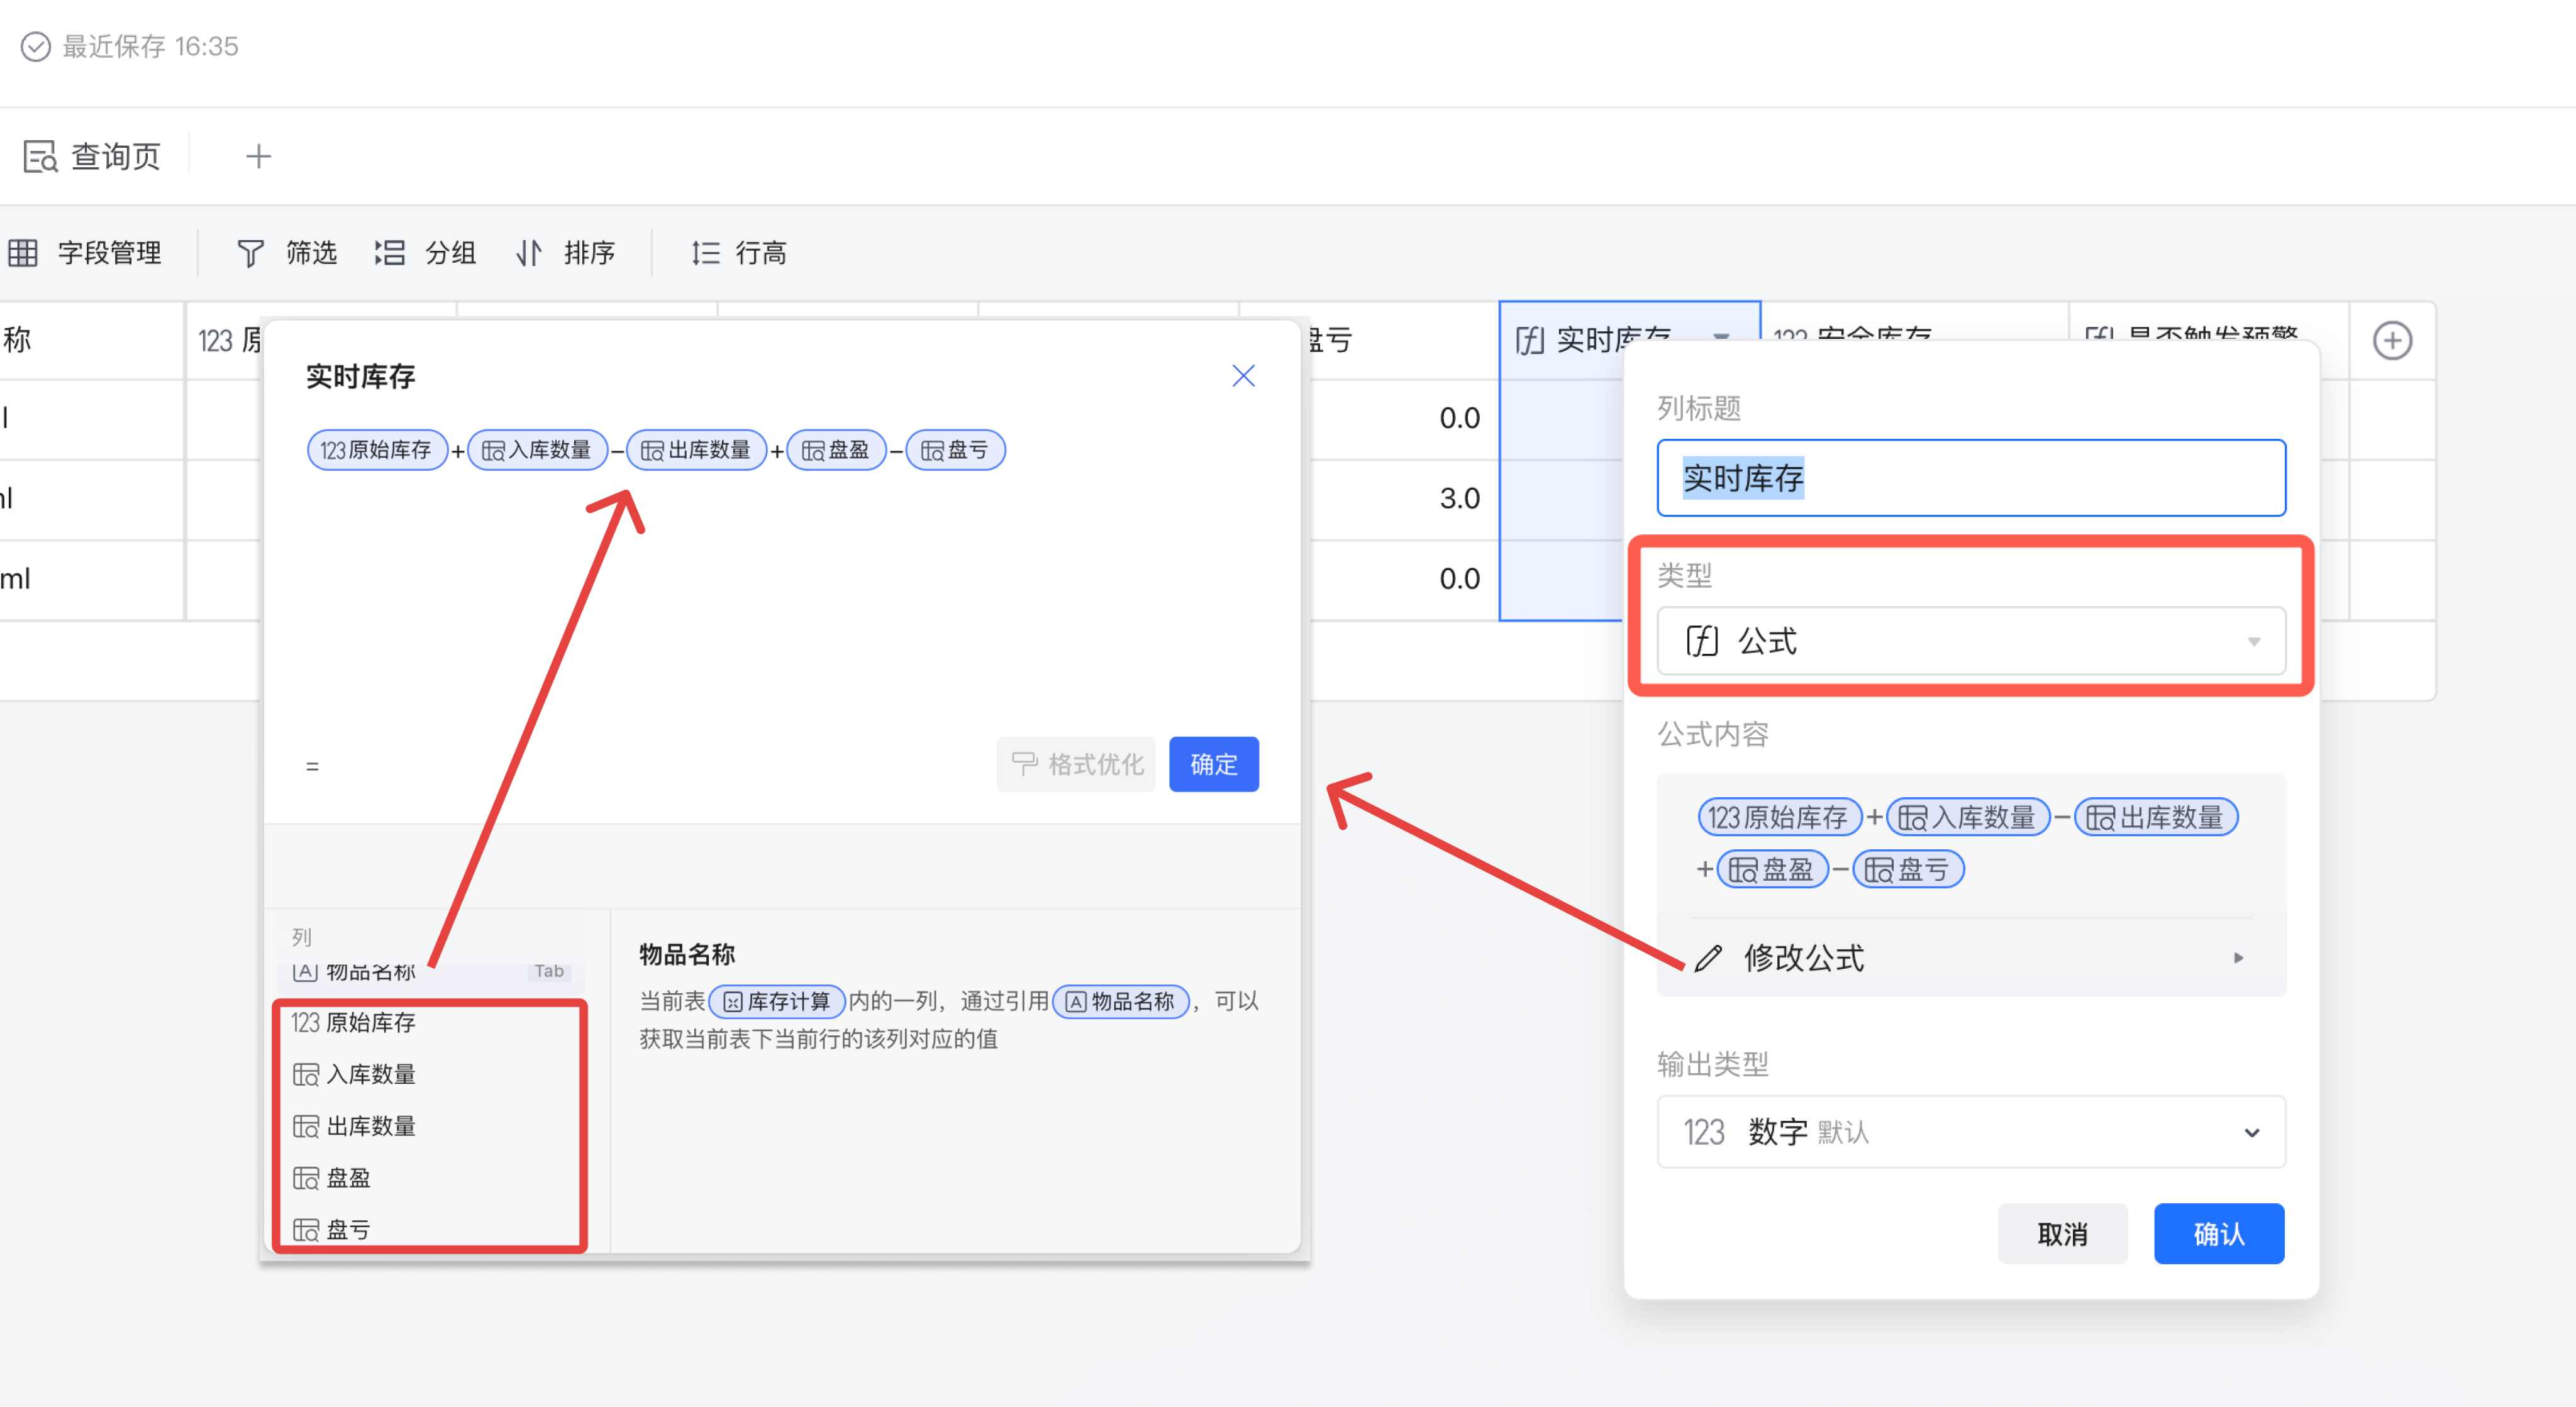Viewport: 2576px width, 1407px height.
Task: Click the 筛选 filter icon
Action: 250,253
